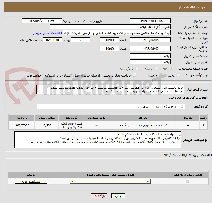212x203 pixels.
Task: Select the کالا/خدمت radio button
Action: pos(137,68)
